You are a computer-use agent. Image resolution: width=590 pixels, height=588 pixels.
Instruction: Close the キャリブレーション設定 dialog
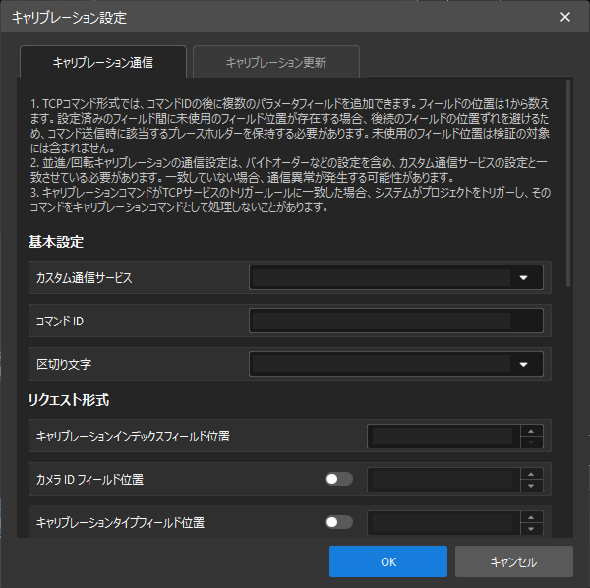[565, 17]
